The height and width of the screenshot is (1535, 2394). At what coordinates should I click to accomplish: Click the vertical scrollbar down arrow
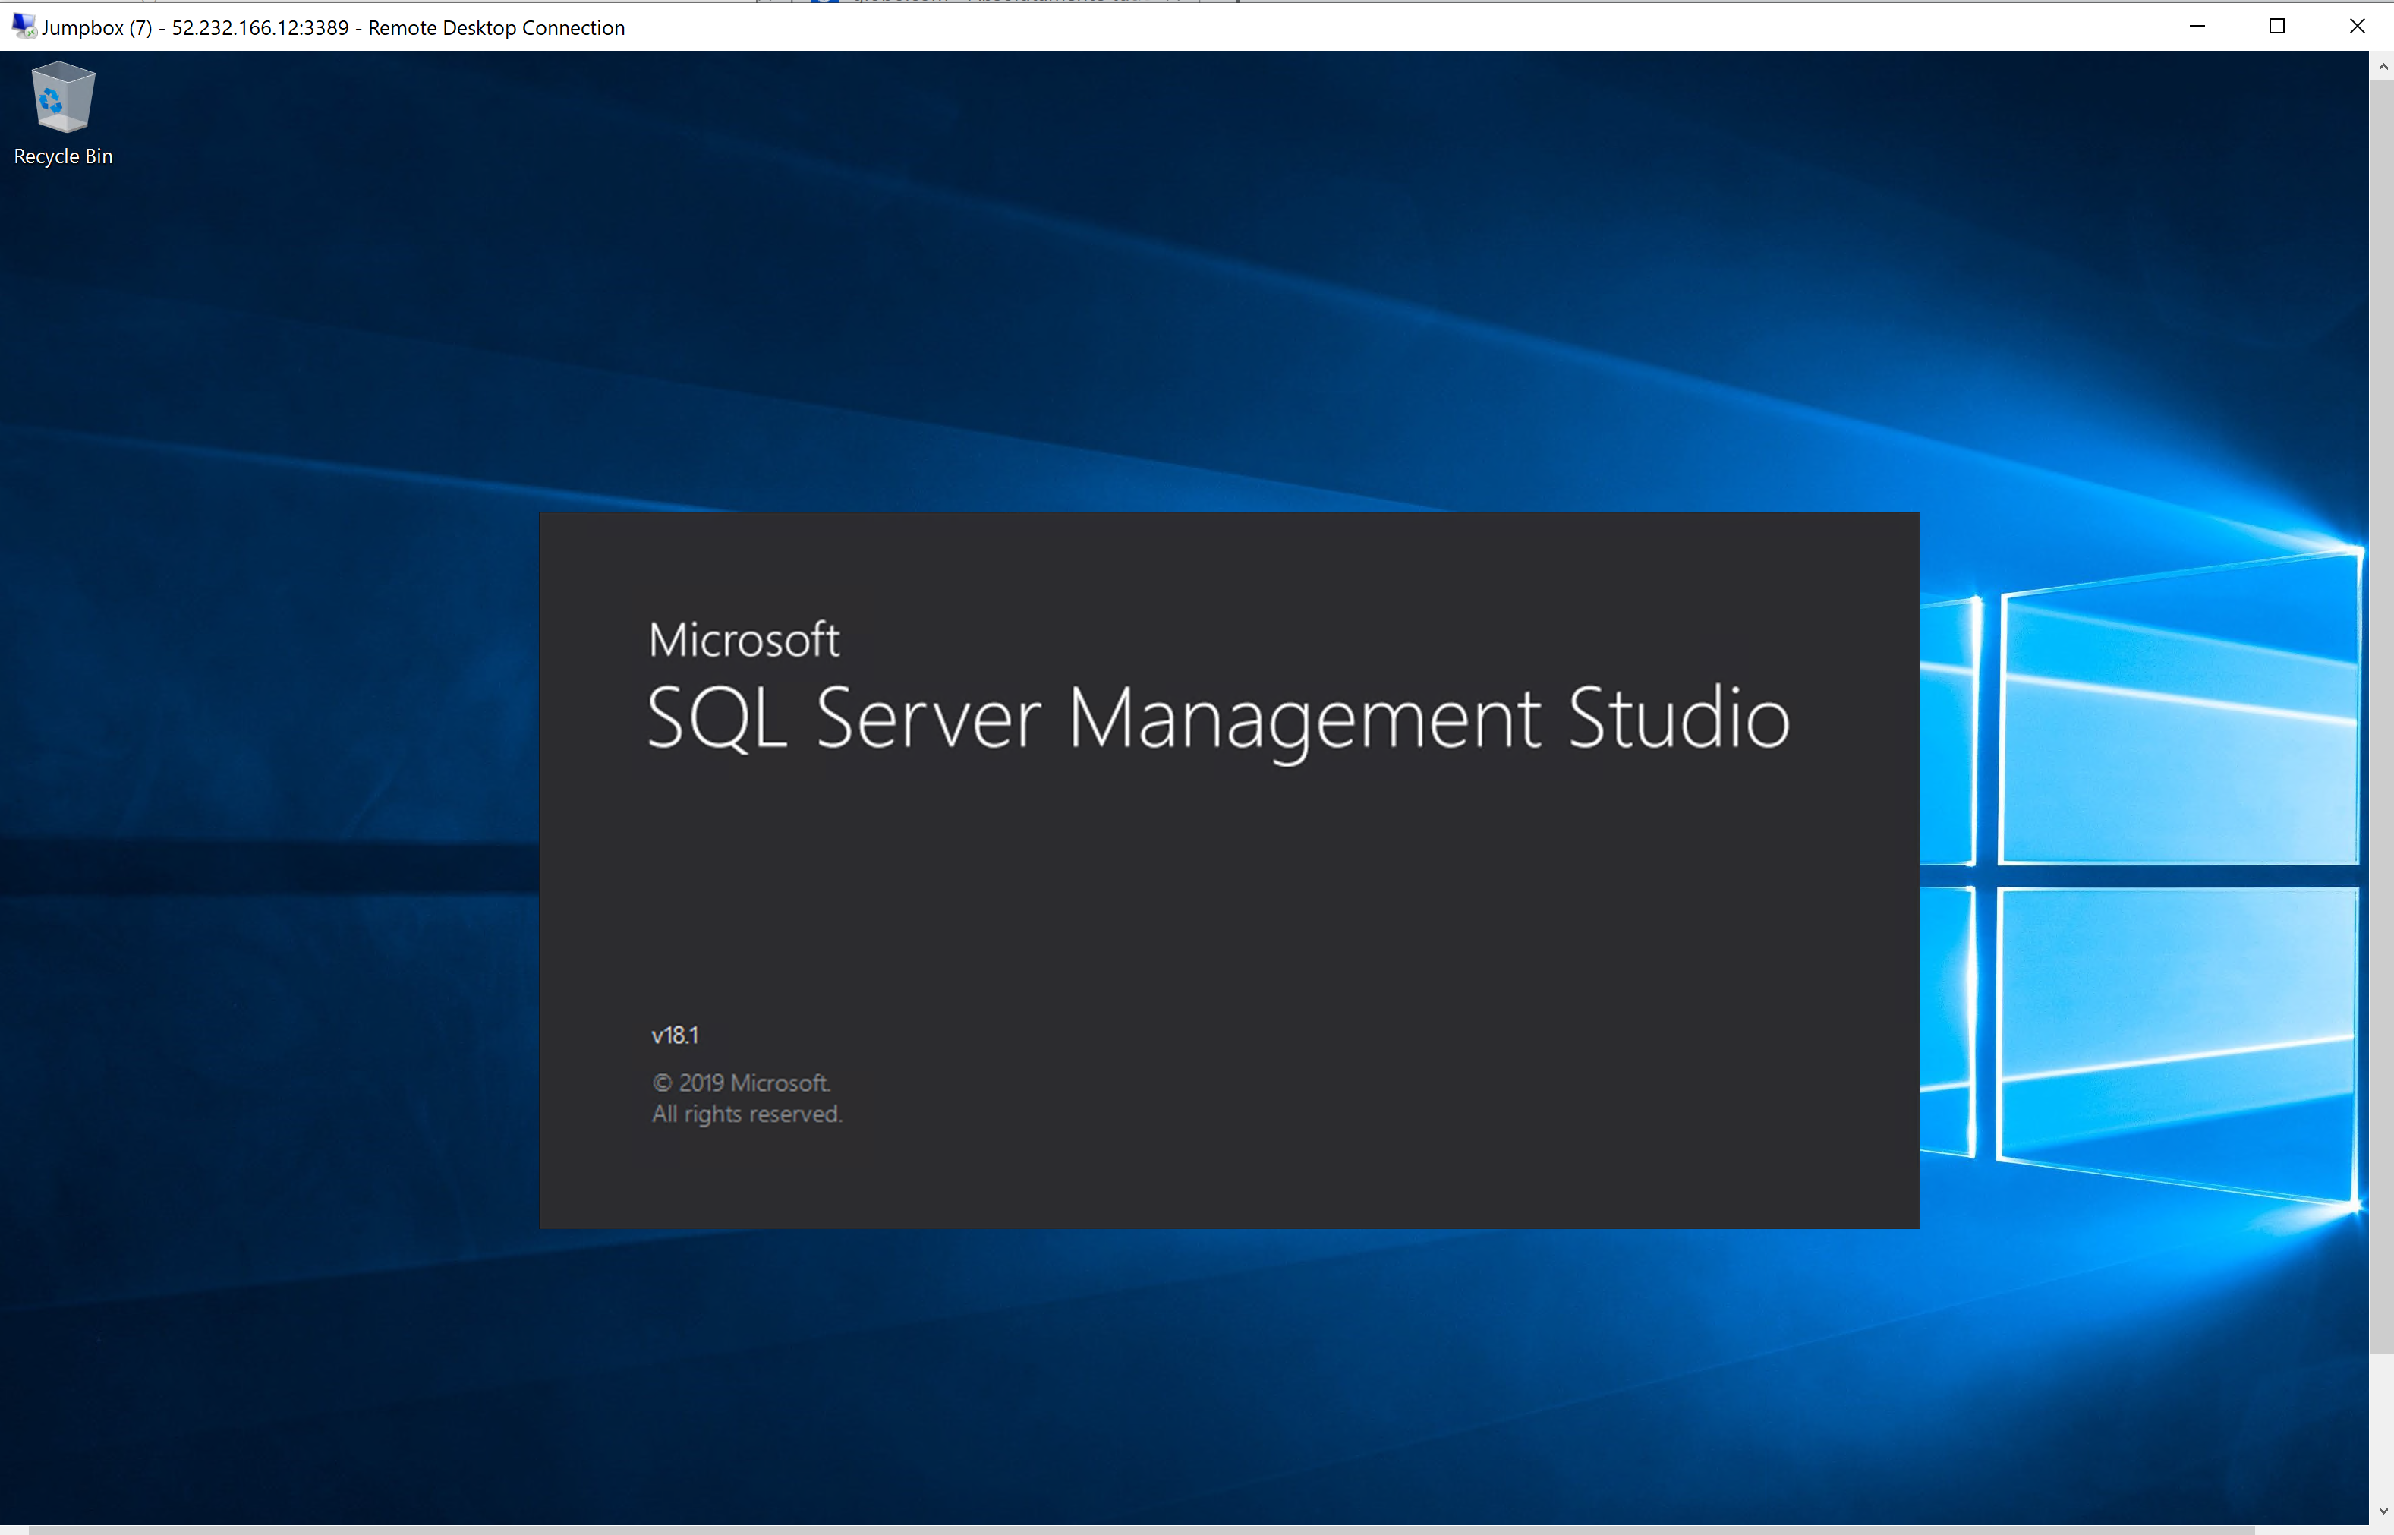pyautogui.click(x=2382, y=1511)
